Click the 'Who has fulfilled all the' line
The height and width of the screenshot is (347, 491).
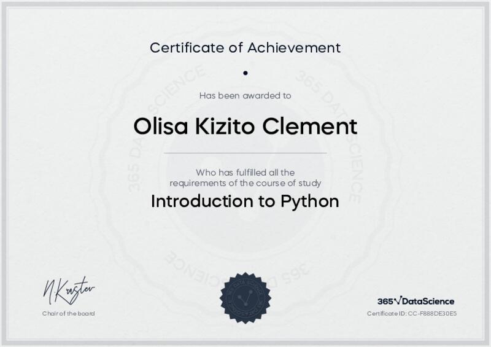(245, 173)
